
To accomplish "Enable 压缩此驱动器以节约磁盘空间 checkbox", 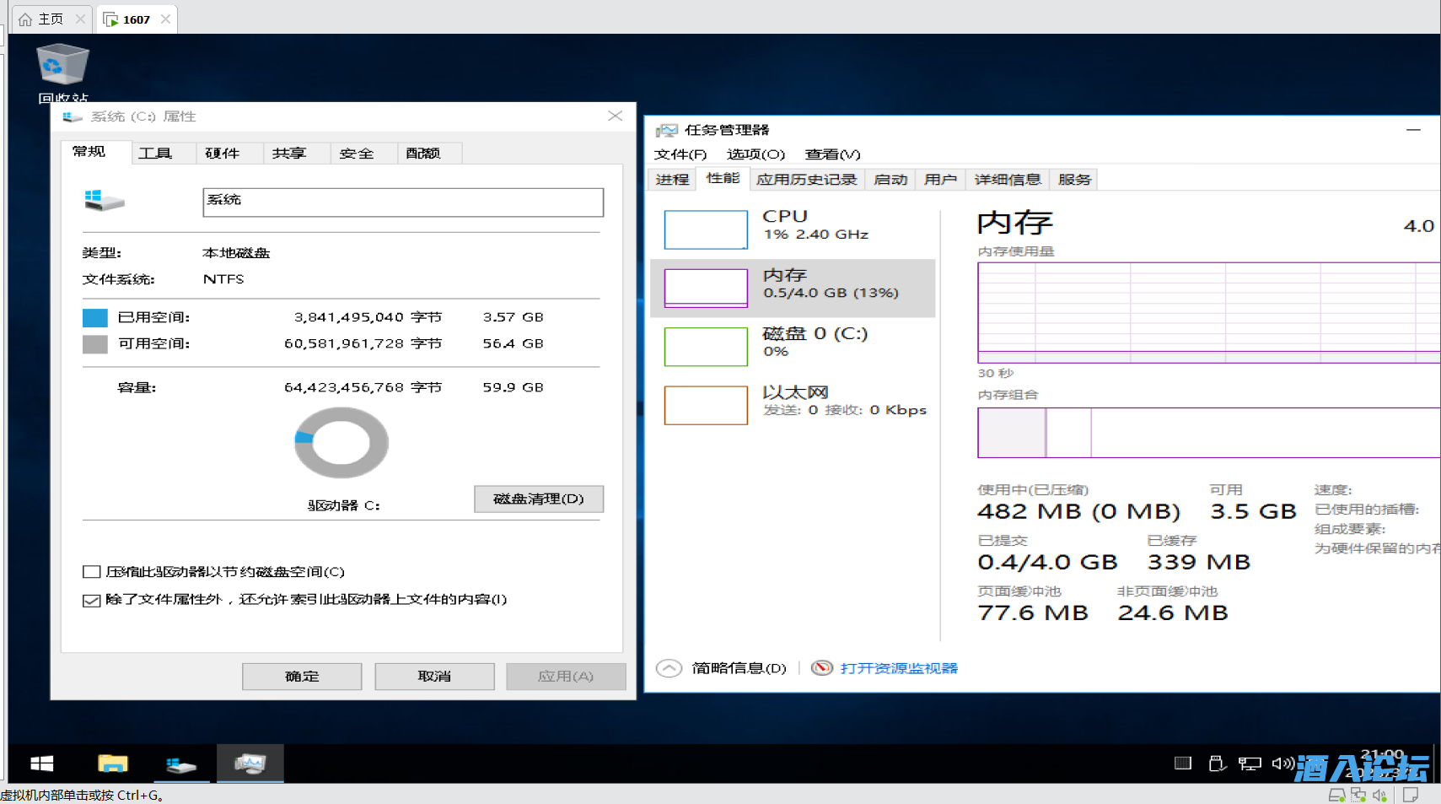I will [92, 571].
